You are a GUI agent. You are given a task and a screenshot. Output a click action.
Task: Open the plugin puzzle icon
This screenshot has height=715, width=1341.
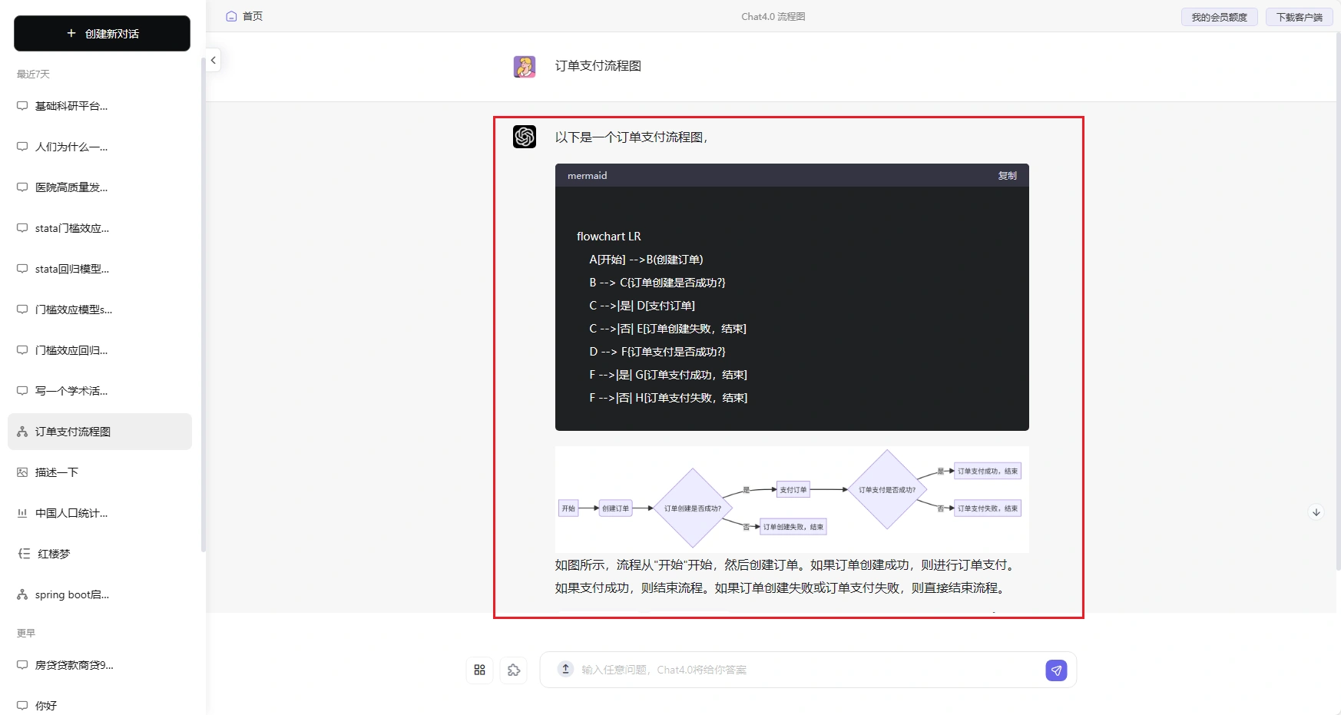pyautogui.click(x=514, y=670)
